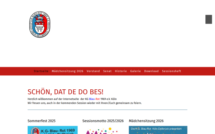Click the line beginning "Wir freuen uns"
215x134 pixels.
[85, 103]
